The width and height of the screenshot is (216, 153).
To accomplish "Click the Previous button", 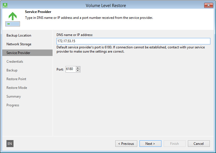I will pos(126,144).
